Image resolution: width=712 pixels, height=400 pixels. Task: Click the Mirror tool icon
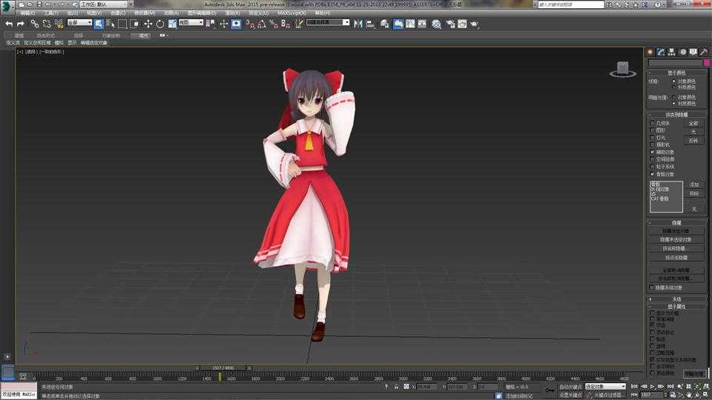[358, 24]
